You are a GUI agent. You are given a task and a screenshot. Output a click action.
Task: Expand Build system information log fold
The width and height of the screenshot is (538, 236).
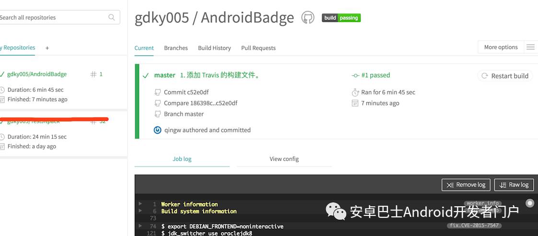tap(140, 211)
